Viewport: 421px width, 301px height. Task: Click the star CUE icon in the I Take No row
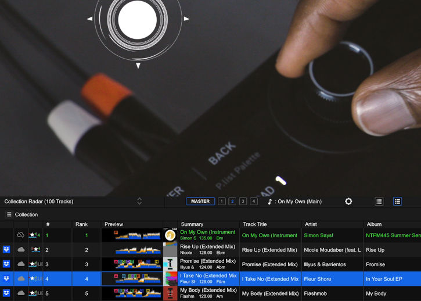point(35,279)
